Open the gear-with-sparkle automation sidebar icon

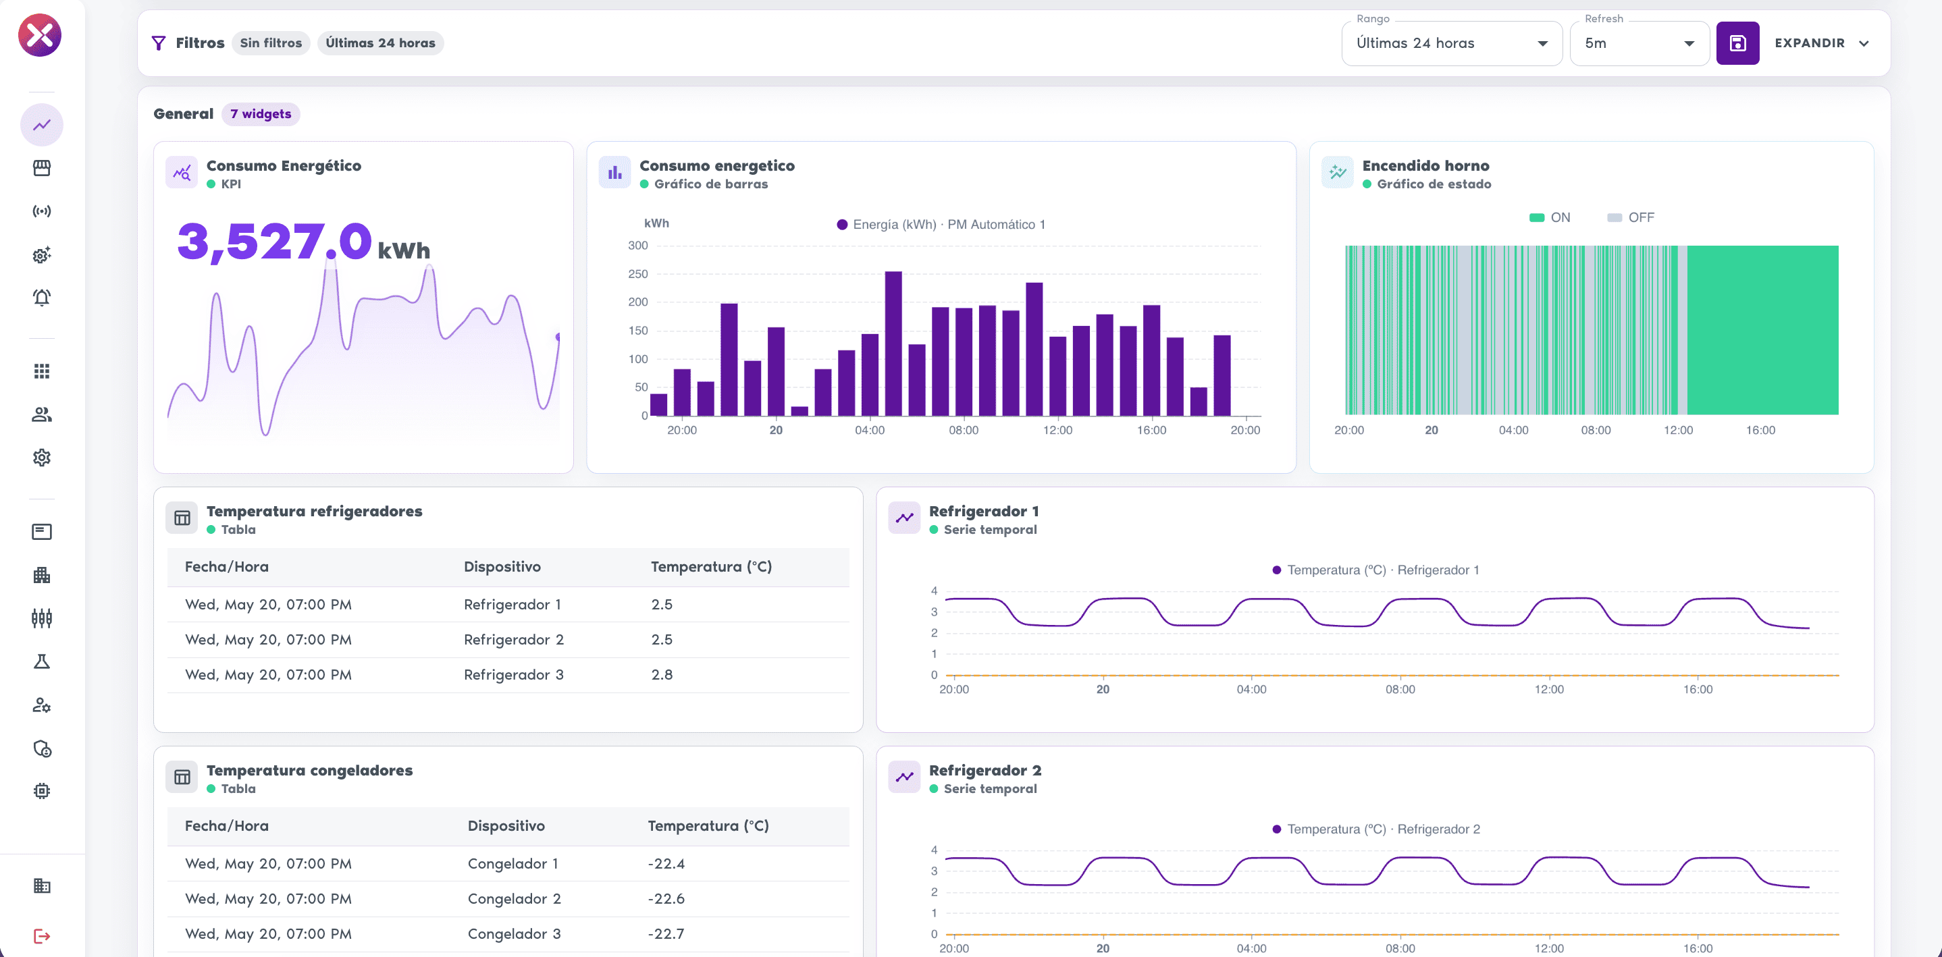coord(43,254)
